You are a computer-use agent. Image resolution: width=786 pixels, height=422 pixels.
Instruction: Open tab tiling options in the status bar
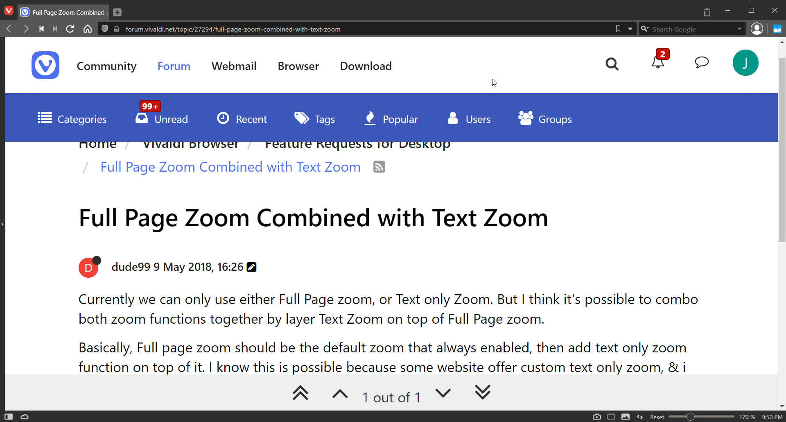click(x=611, y=416)
